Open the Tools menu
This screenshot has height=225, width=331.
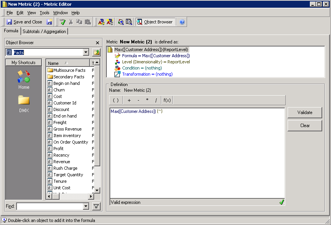tap(45, 13)
